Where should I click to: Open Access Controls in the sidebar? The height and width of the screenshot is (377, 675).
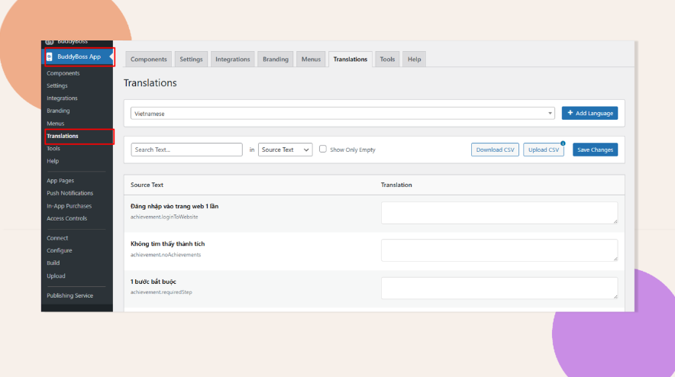point(66,218)
